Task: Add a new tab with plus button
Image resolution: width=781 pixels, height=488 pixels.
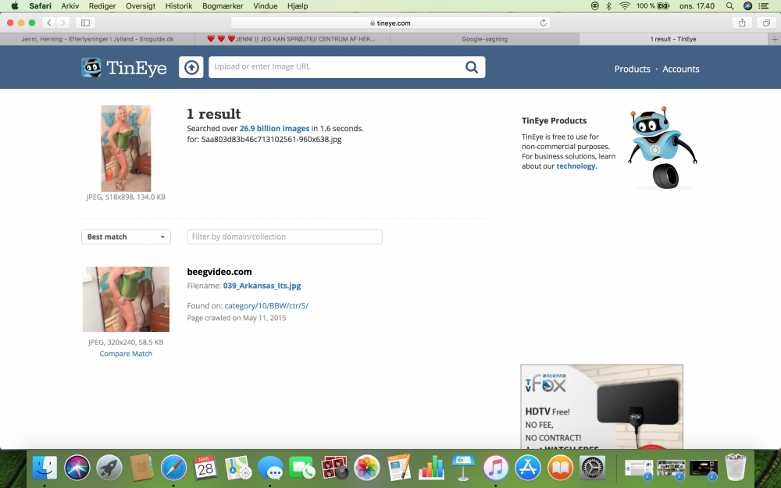Action: coord(775,39)
